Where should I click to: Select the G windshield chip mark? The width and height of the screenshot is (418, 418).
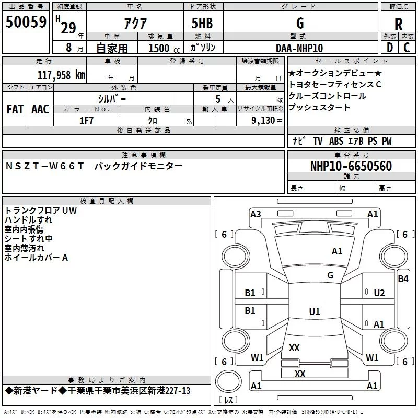tap(330, 275)
